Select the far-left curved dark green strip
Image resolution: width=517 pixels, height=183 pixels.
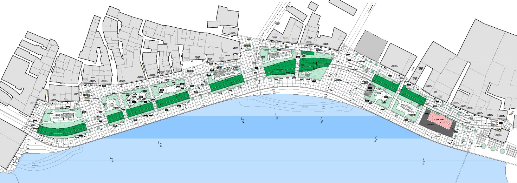(62, 129)
